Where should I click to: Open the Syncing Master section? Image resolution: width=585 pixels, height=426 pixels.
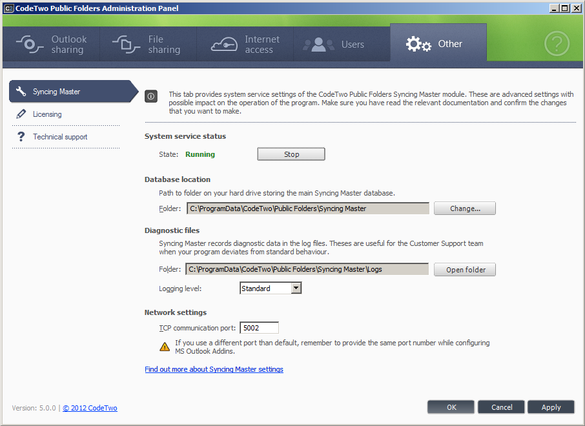tap(74, 92)
